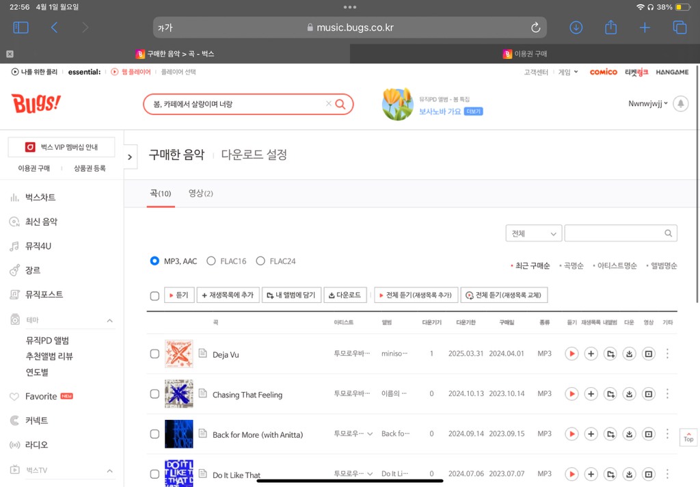This screenshot has height=487, width=700.
Task: Save Deja Vu to my album
Action: click(610, 354)
